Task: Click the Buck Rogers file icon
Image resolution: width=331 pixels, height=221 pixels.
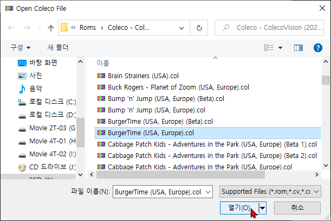Action: [101, 87]
